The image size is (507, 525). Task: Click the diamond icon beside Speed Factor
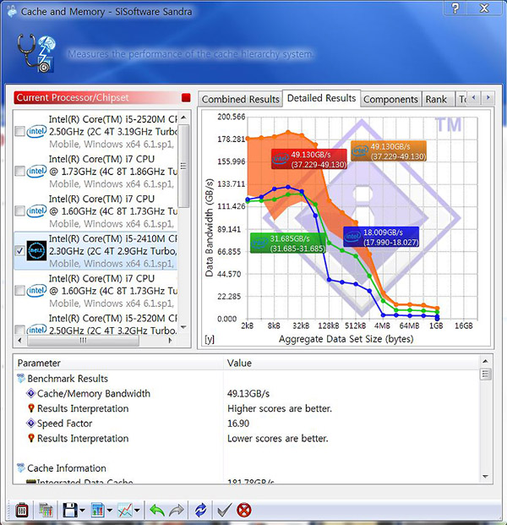pyautogui.click(x=30, y=424)
